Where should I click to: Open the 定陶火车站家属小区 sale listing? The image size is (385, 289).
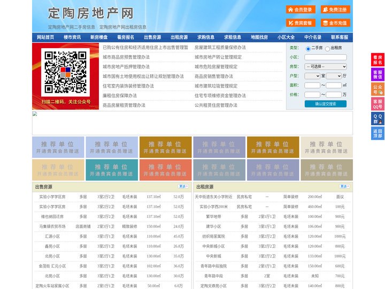pos(52,286)
